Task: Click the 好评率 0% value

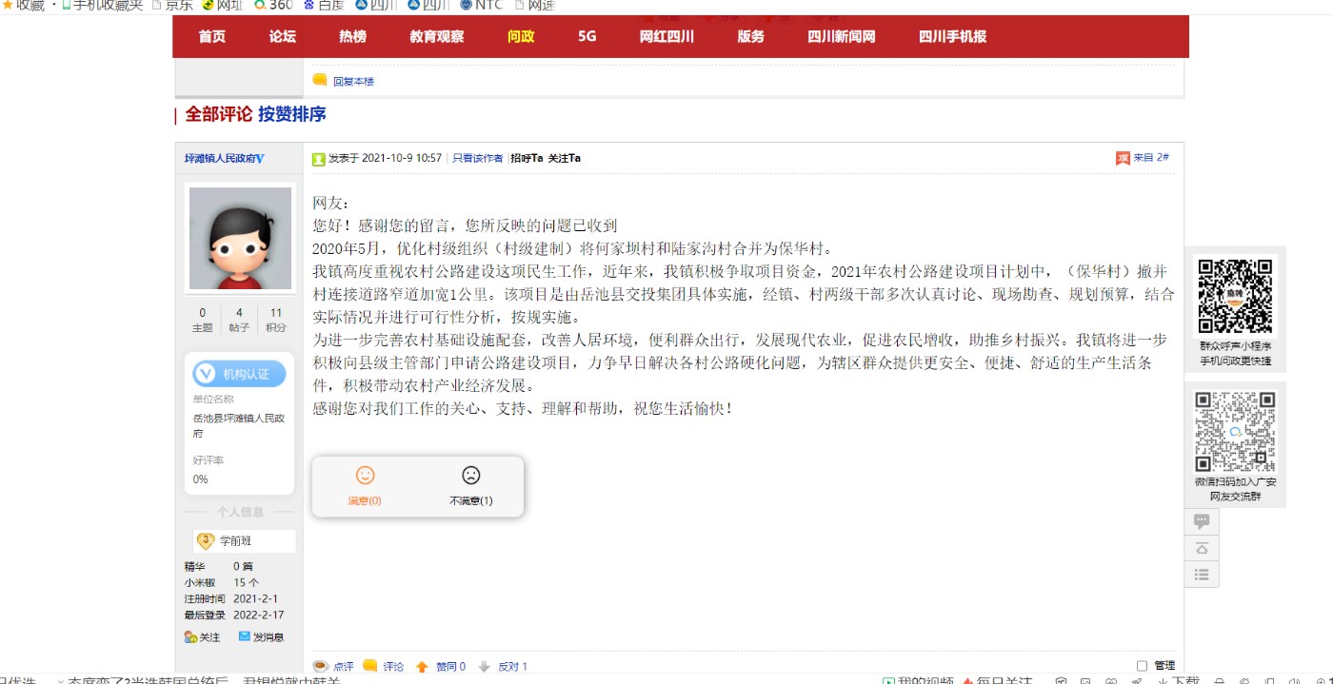Action: click(x=201, y=479)
